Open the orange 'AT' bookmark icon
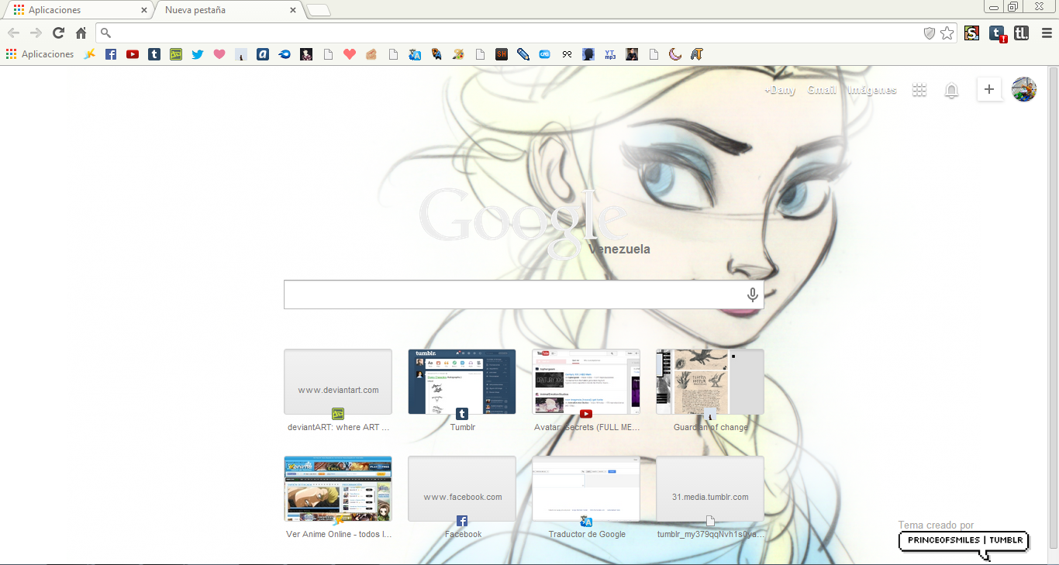This screenshot has width=1059, height=565. click(x=697, y=54)
